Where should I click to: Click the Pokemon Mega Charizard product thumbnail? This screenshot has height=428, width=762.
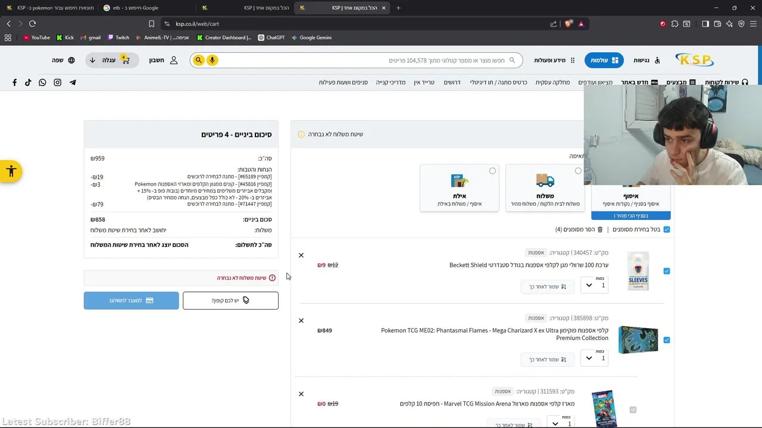[638, 340]
